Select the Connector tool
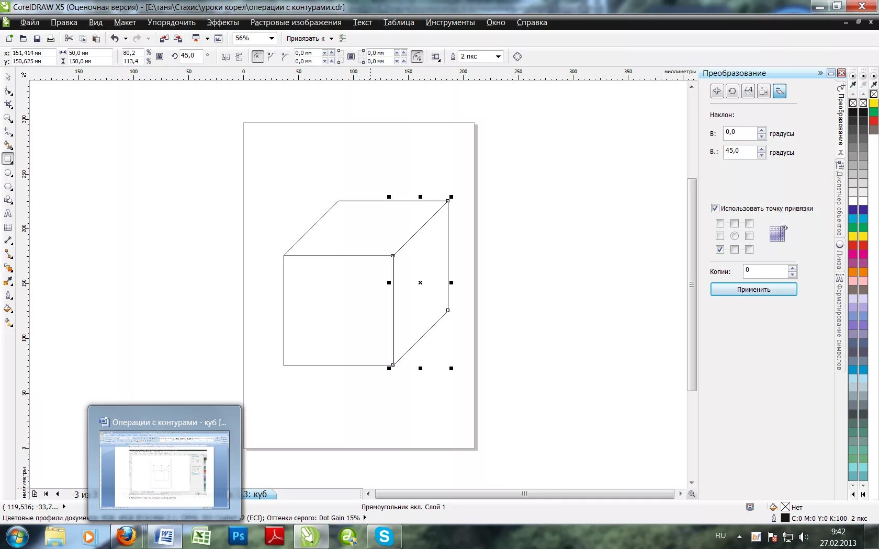This screenshot has width=879, height=549. 8,254
